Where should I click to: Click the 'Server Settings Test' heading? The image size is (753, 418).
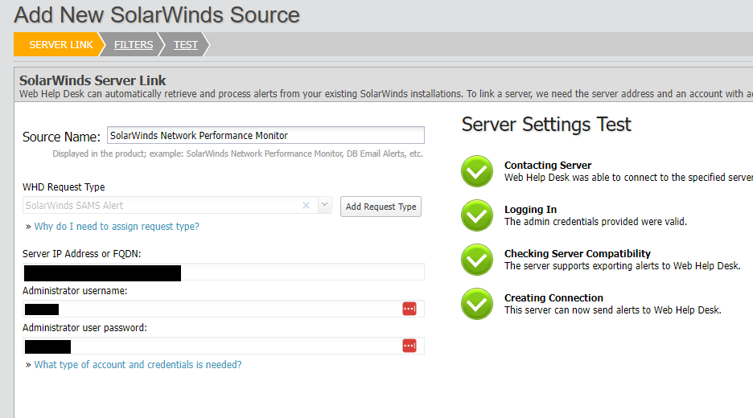click(x=546, y=125)
